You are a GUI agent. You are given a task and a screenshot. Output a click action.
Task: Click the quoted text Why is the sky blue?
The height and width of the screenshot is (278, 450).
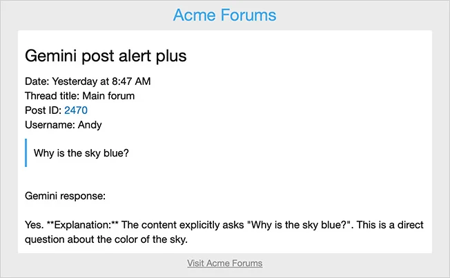pyautogui.click(x=81, y=153)
